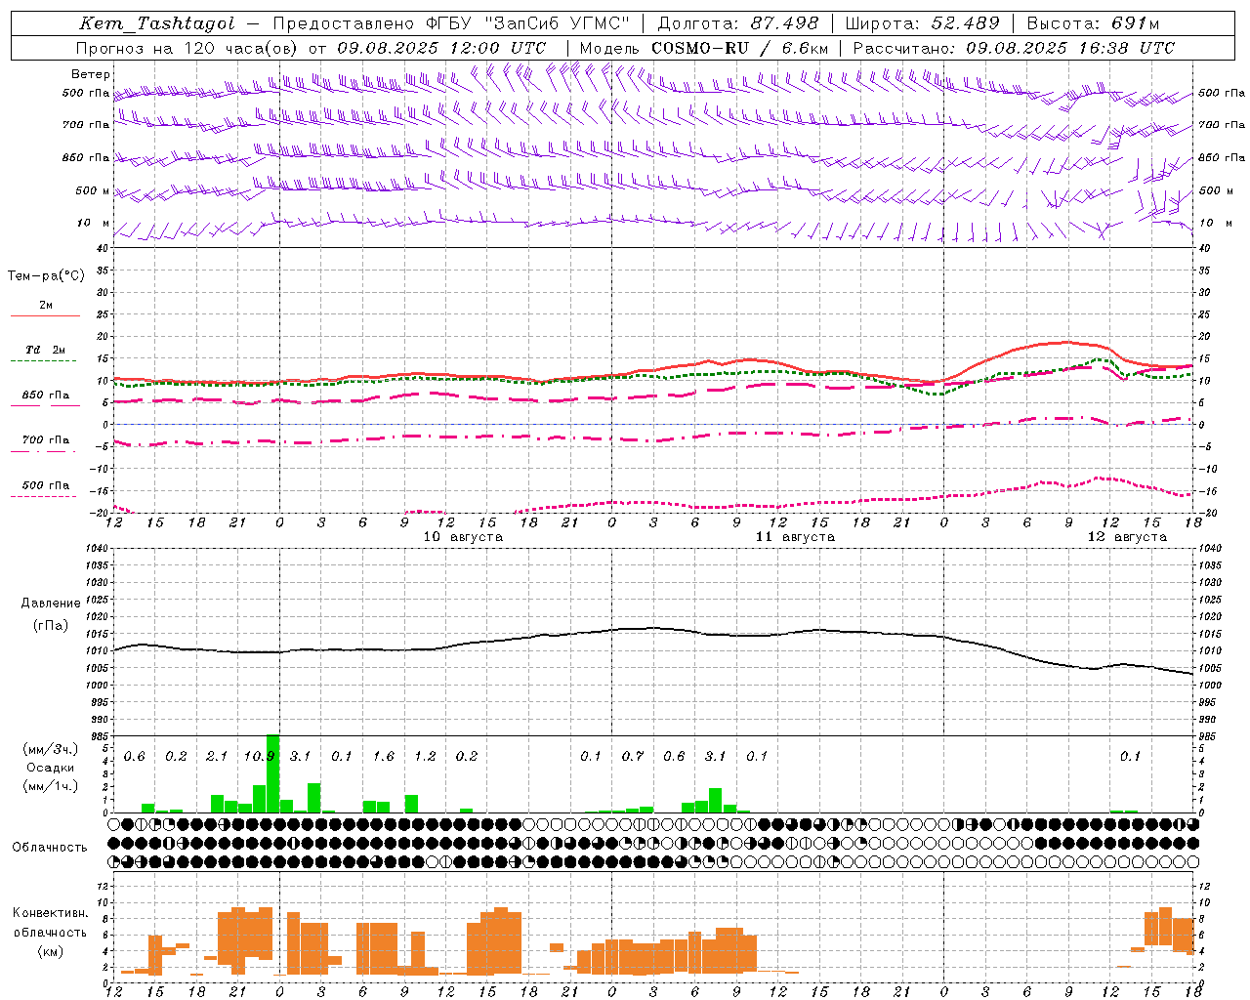The image size is (1250, 1000).
Task: Click the "Осадки" precipitation label
Action: 51,768
